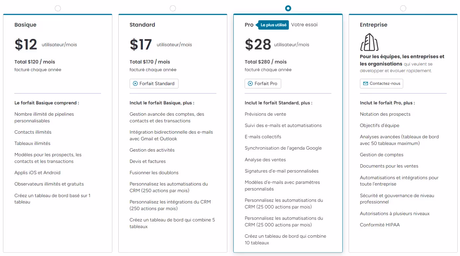
Task: Choose the Entreprise plan radio button
Action: tap(403, 8)
